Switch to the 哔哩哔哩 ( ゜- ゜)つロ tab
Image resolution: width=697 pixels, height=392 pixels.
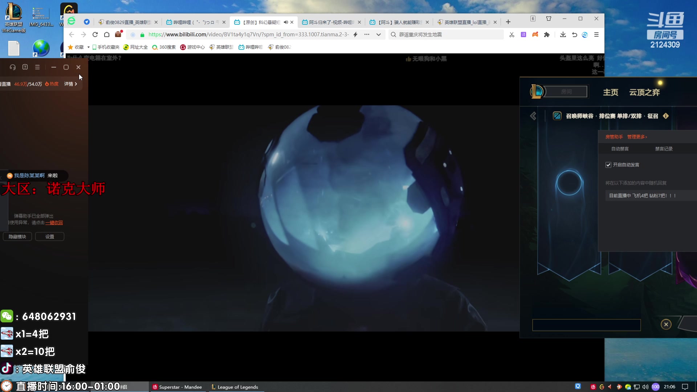(x=195, y=22)
